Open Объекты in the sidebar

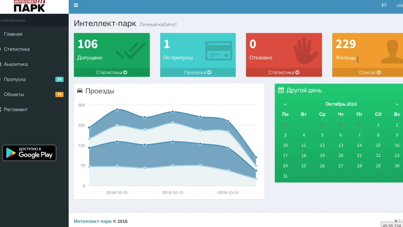[34, 95]
